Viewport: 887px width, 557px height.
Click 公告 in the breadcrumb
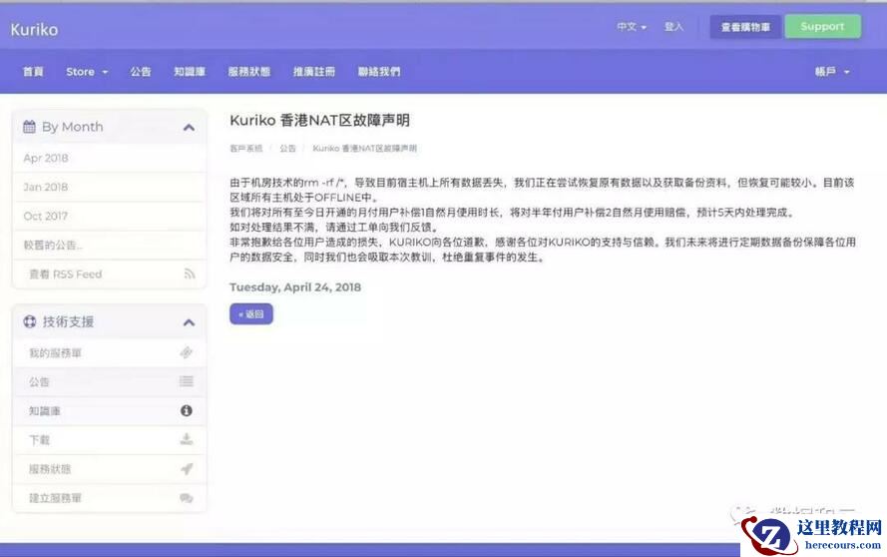click(x=287, y=149)
